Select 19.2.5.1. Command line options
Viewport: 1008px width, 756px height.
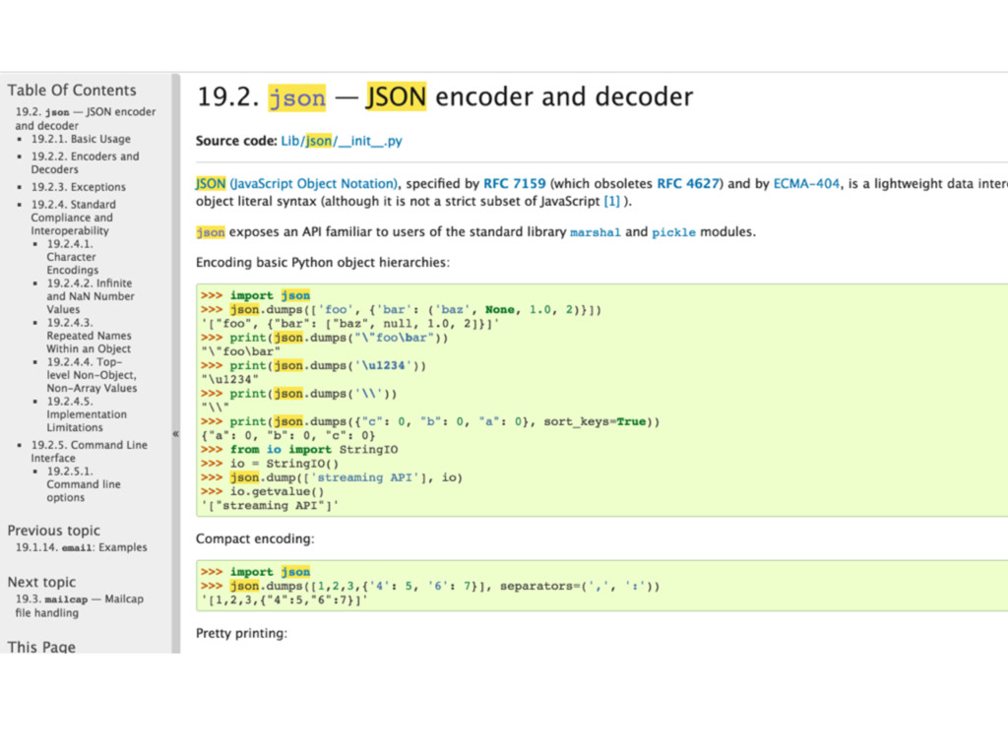83,484
